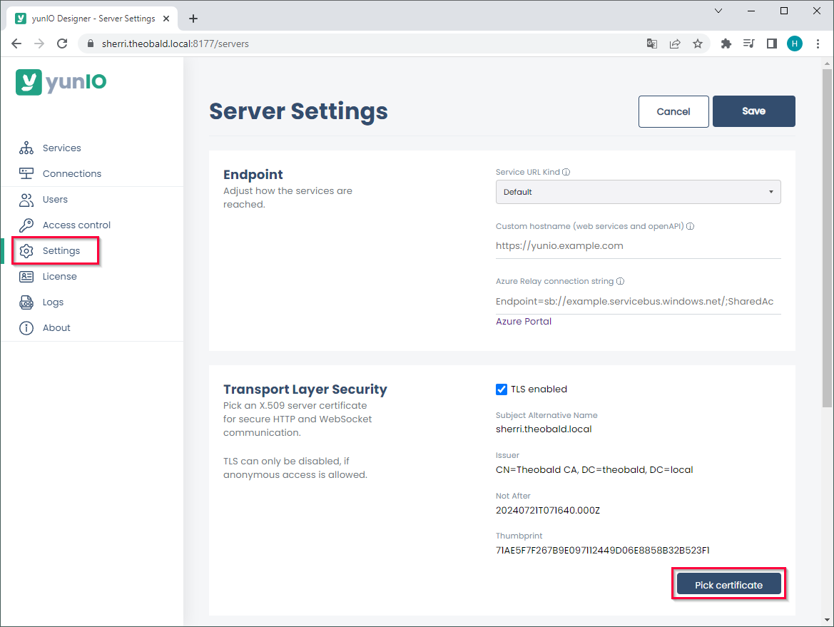
Task: Open the profile avatar H
Action: [795, 44]
